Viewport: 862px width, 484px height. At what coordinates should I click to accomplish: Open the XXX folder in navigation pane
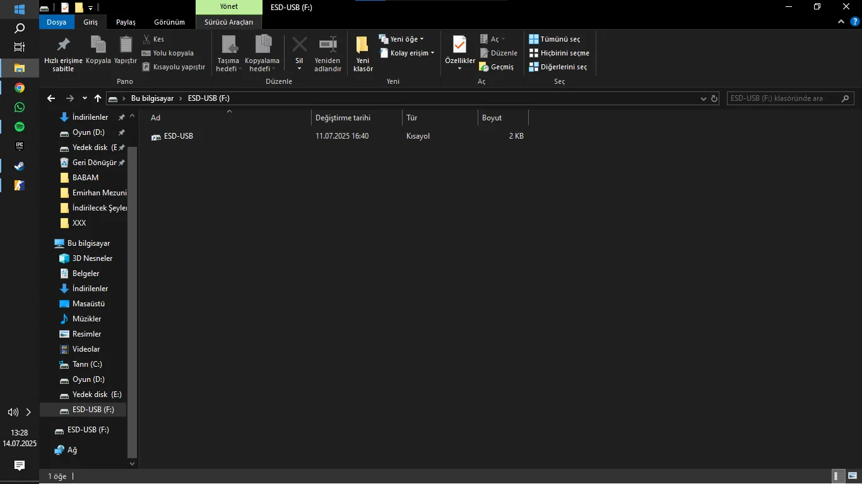[x=79, y=223]
